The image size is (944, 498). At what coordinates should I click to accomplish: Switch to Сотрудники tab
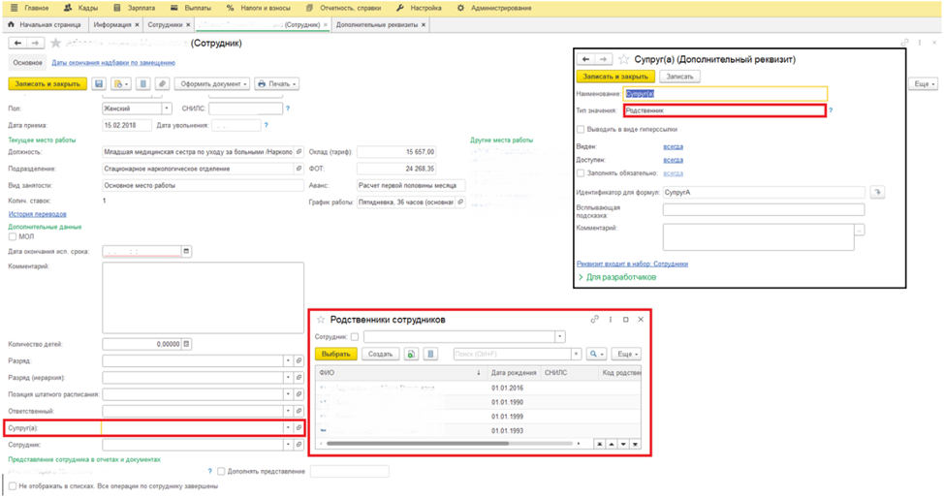(x=169, y=24)
